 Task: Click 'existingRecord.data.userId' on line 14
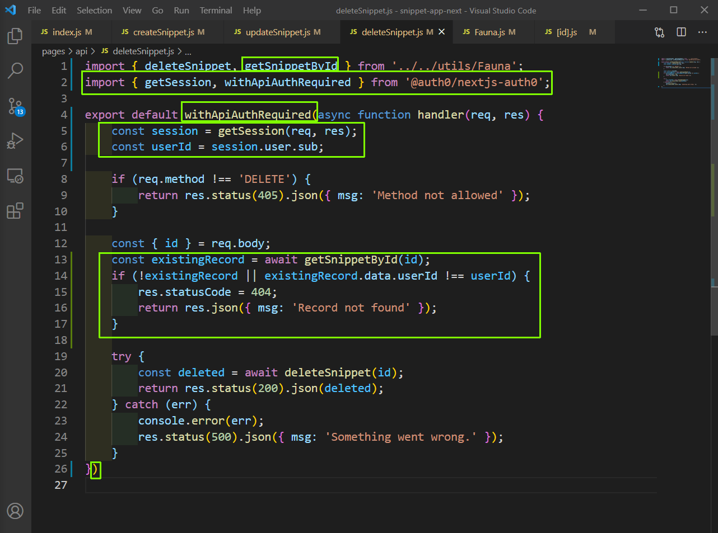coord(351,276)
